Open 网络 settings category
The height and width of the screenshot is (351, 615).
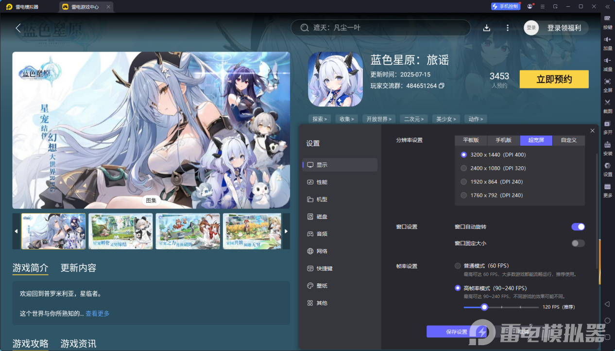pos(340,251)
